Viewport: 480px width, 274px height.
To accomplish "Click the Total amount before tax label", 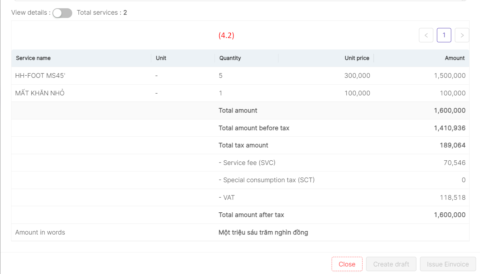I will point(254,128).
